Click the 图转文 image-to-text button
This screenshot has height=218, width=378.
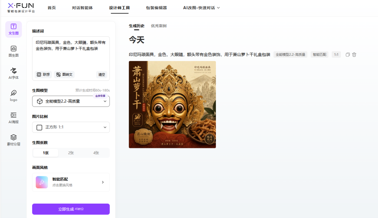64,75
